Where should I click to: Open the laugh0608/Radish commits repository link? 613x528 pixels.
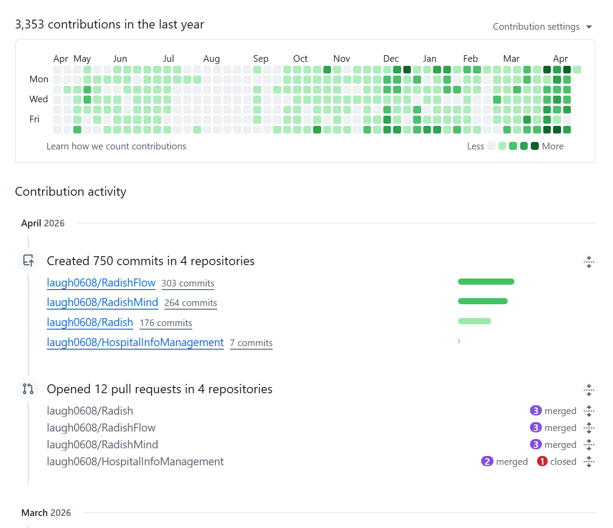(x=90, y=322)
